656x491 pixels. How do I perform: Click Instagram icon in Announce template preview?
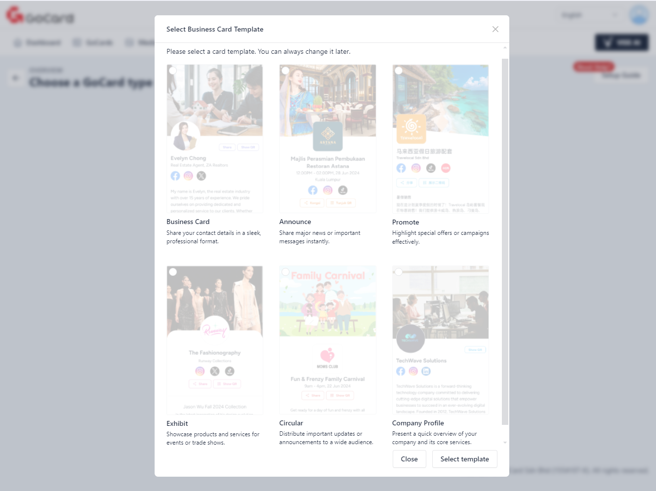pos(328,190)
